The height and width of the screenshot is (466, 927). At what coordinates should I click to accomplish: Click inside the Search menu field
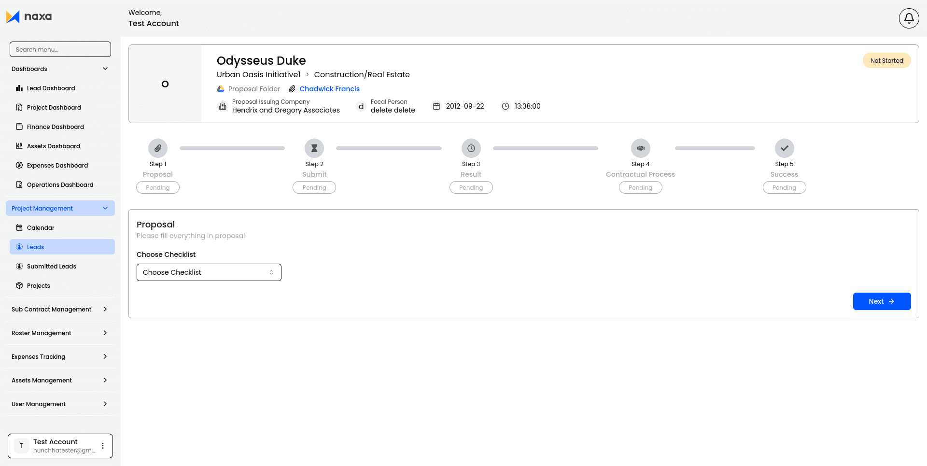tap(60, 49)
